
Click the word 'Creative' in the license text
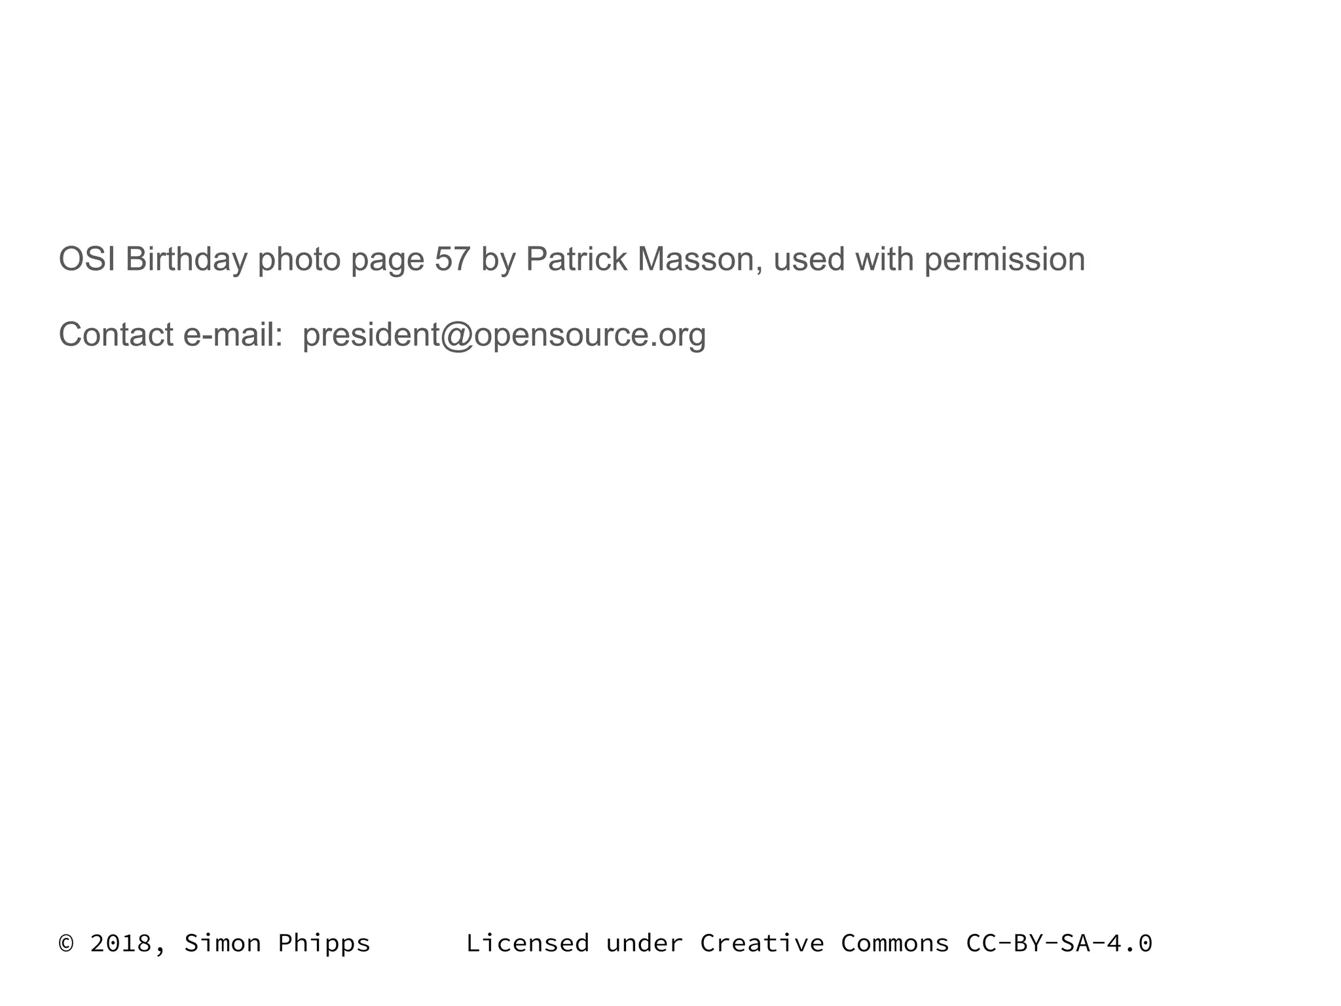pyautogui.click(x=762, y=944)
